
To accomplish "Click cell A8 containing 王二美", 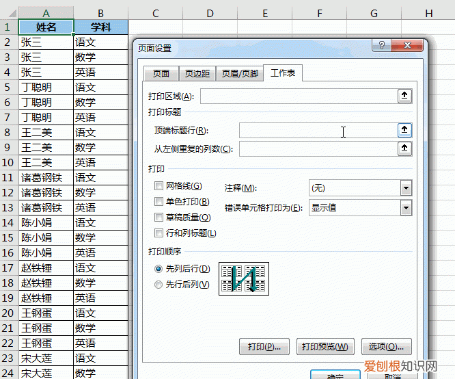I will point(46,133).
